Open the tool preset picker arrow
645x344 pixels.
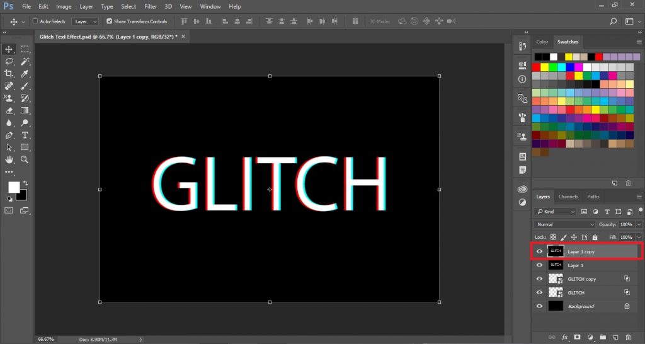coord(23,21)
